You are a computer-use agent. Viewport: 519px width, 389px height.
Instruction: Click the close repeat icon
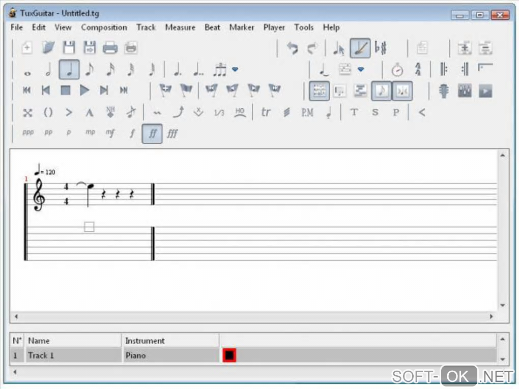click(465, 69)
